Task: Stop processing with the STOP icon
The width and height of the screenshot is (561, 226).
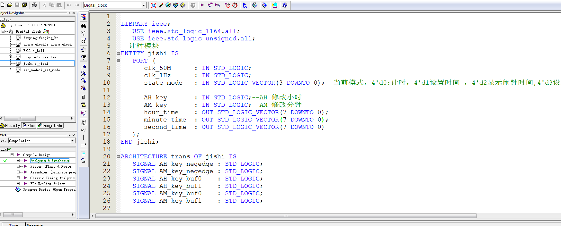Action: 193,5
